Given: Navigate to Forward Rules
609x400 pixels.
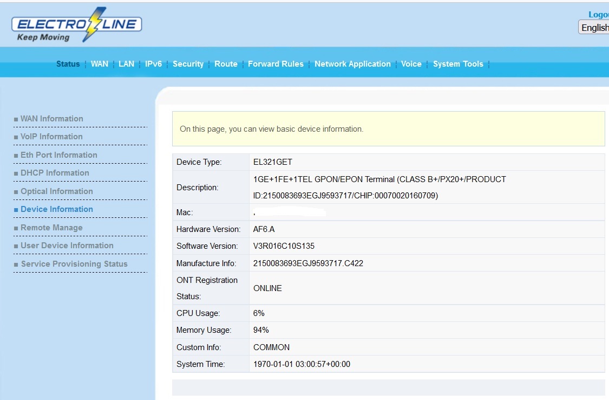Looking at the screenshot, I should 276,64.
